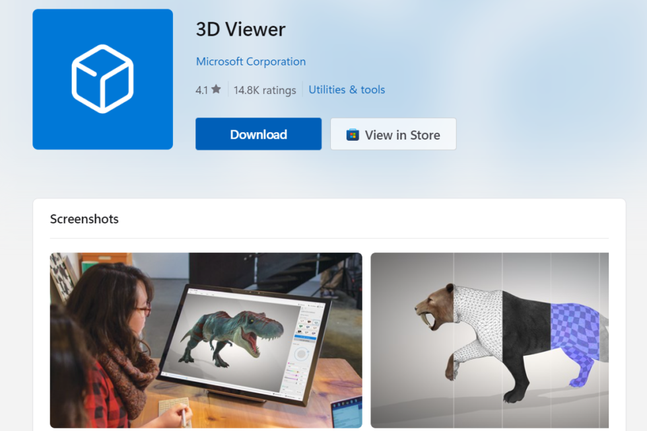The height and width of the screenshot is (431, 647).
Task: Select the highlighted material swatch in the dinosaur screenshot
Action: pos(315,323)
